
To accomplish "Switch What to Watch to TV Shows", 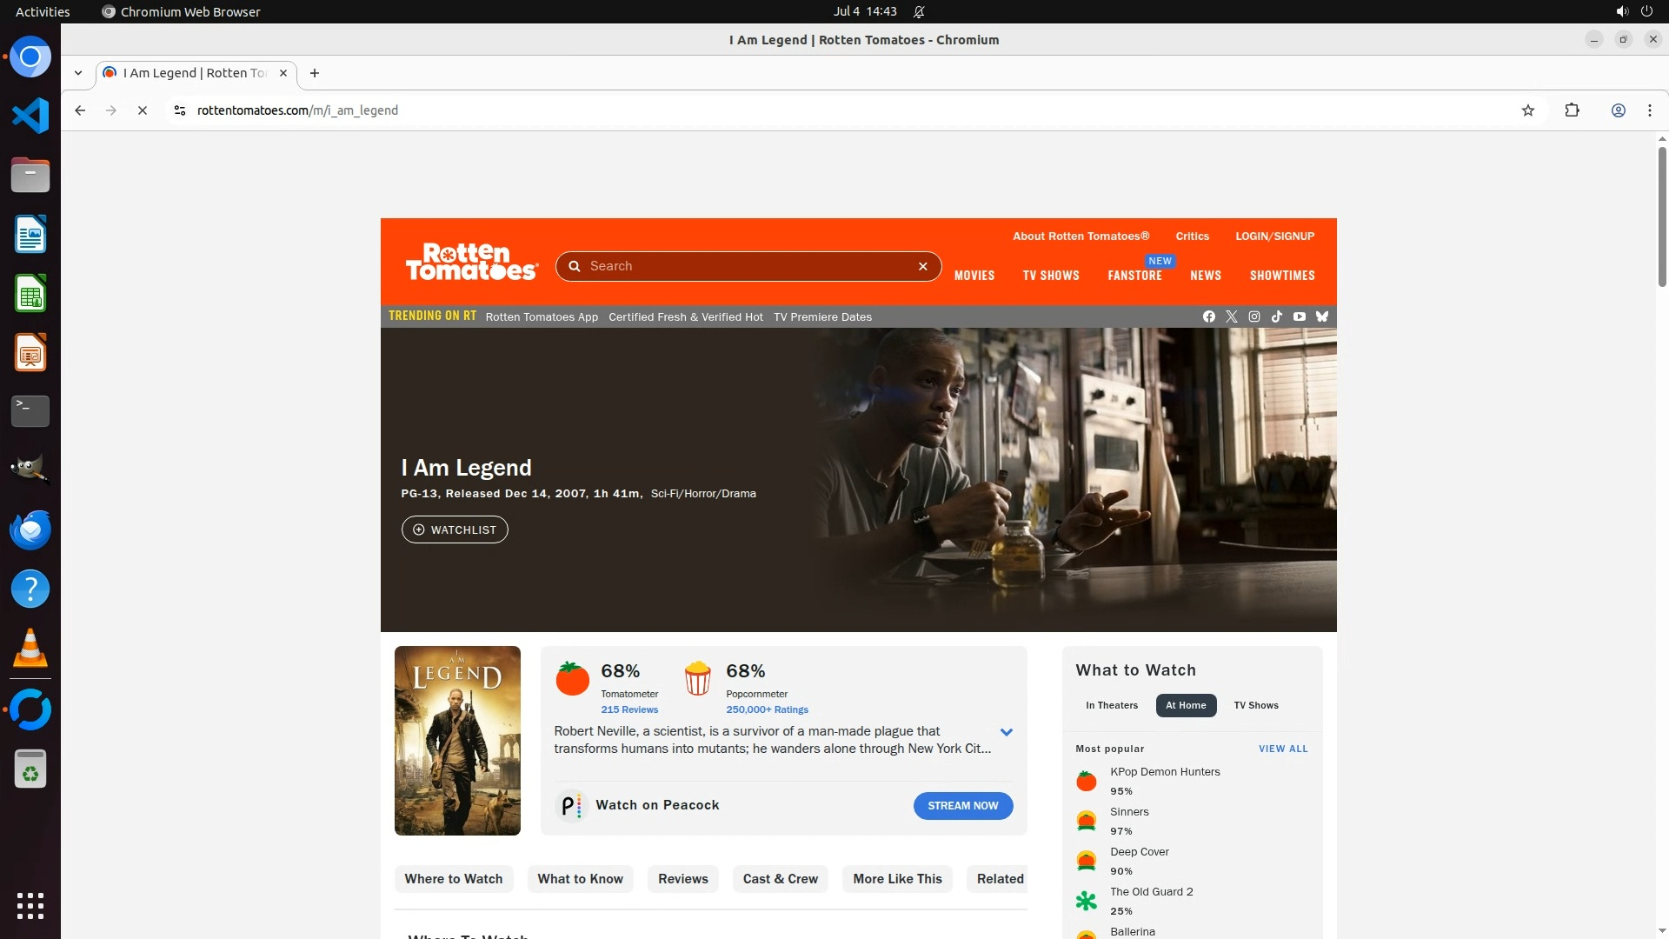I will (1255, 705).
